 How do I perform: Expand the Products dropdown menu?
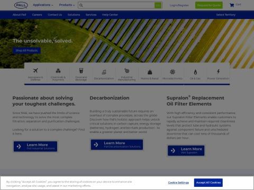tap(67, 5)
